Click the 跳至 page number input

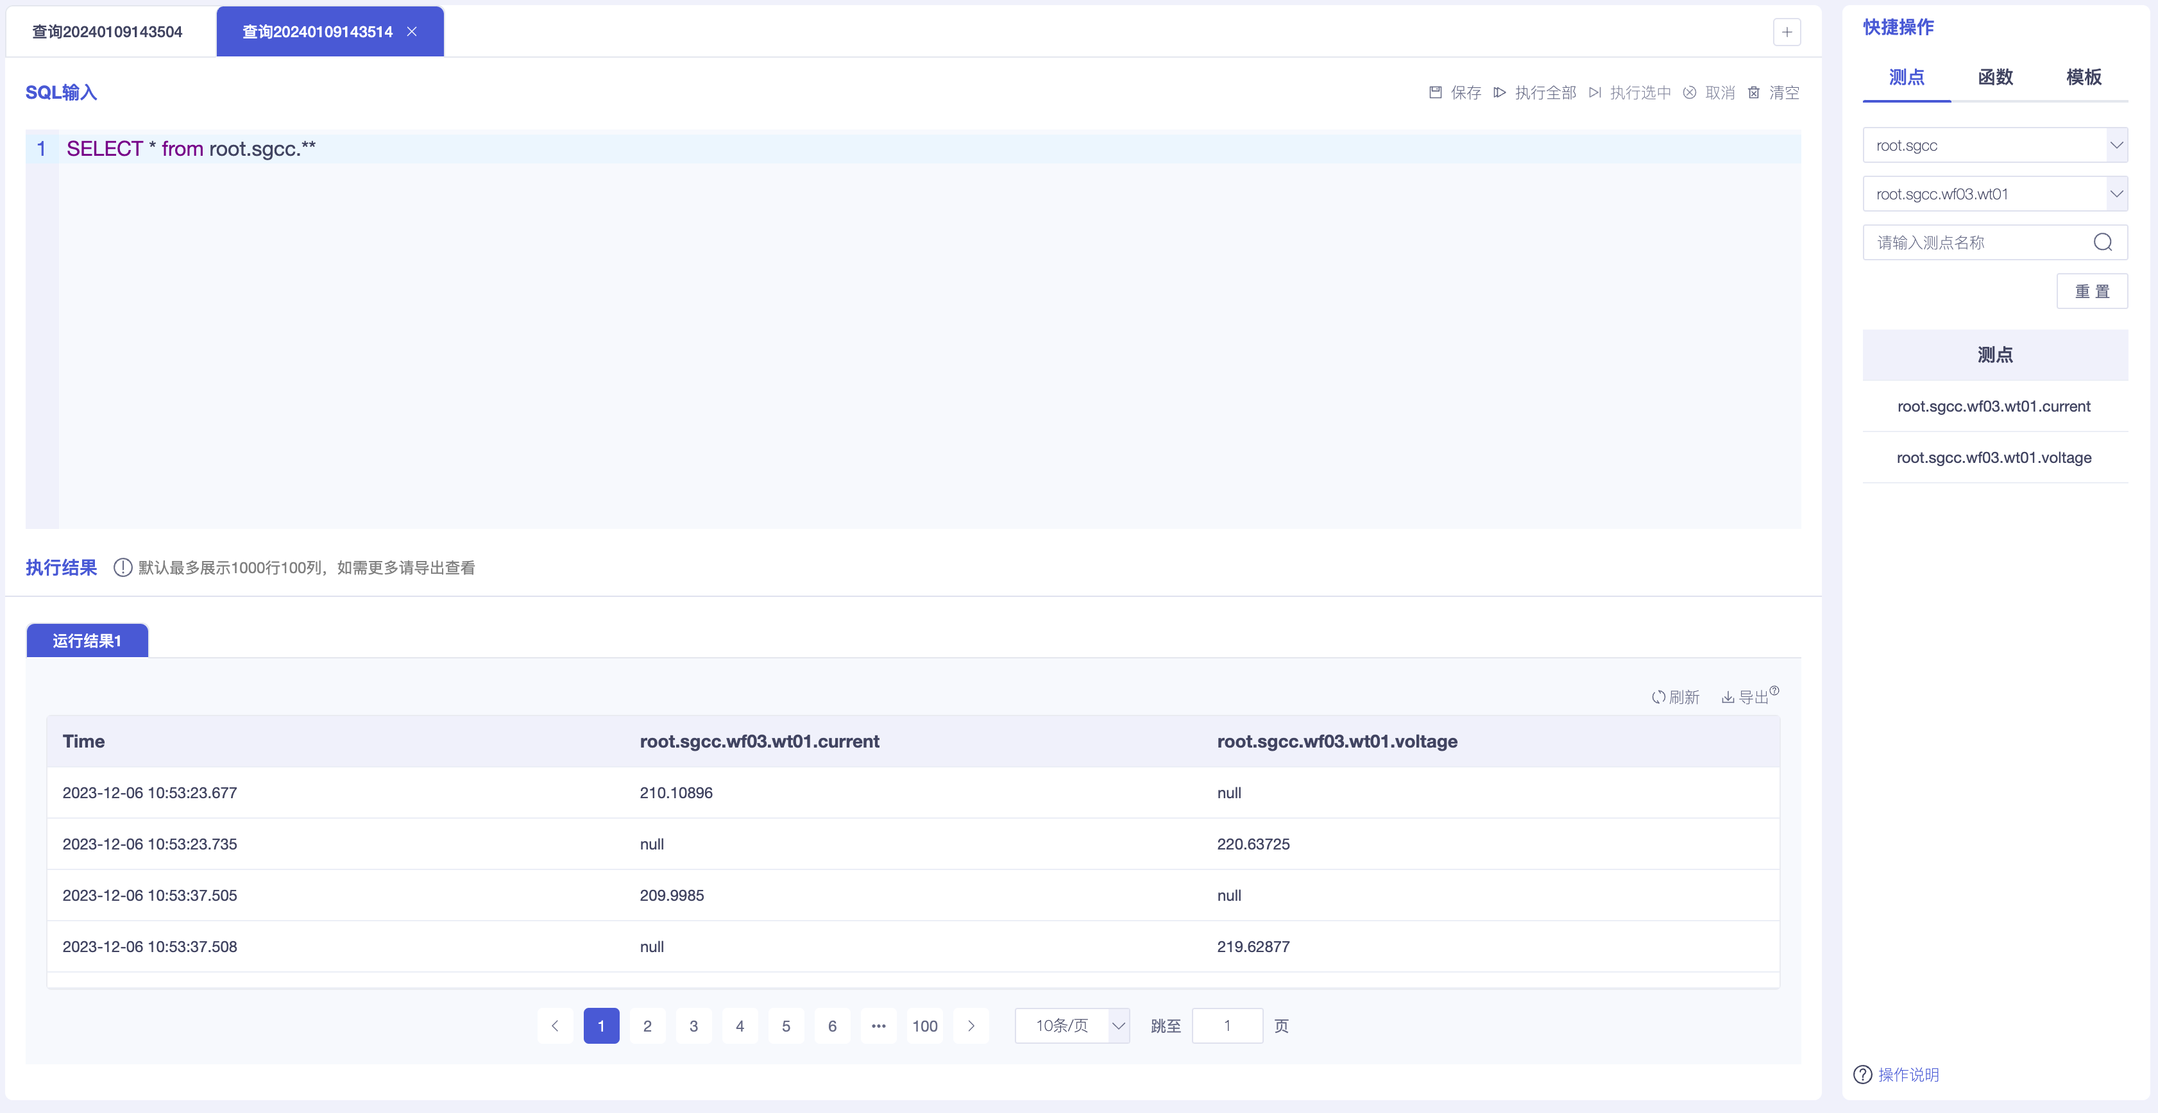(1227, 1026)
